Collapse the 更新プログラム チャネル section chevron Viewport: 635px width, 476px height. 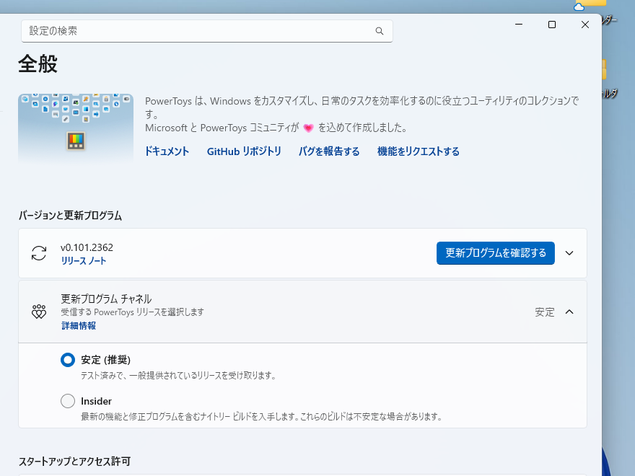pyautogui.click(x=569, y=312)
